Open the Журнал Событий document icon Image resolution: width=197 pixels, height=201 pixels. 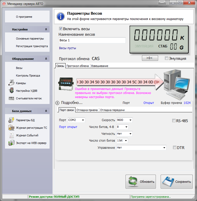pos(11,135)
